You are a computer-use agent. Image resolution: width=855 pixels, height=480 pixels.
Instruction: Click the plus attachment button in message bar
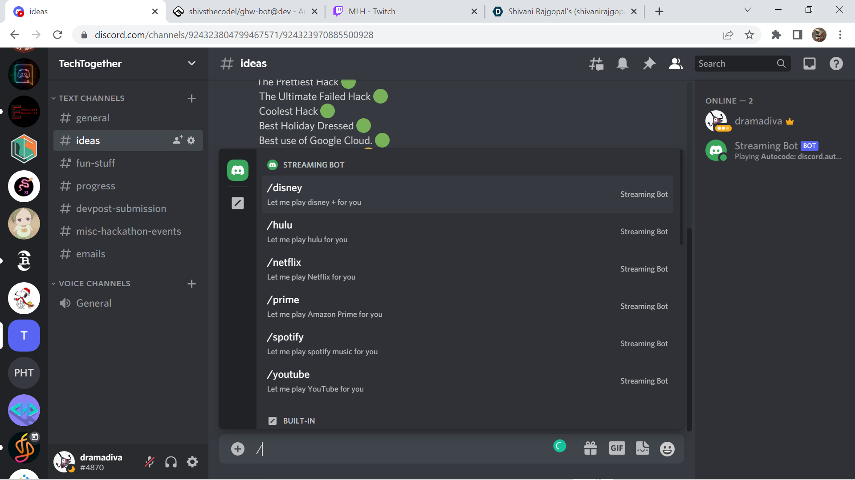(238, 449)
